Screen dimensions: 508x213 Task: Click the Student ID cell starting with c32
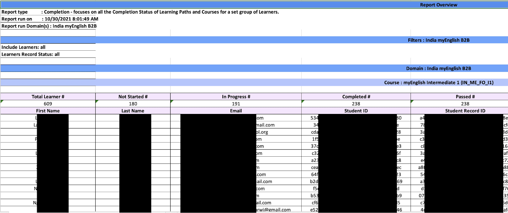tap(356, 153)
